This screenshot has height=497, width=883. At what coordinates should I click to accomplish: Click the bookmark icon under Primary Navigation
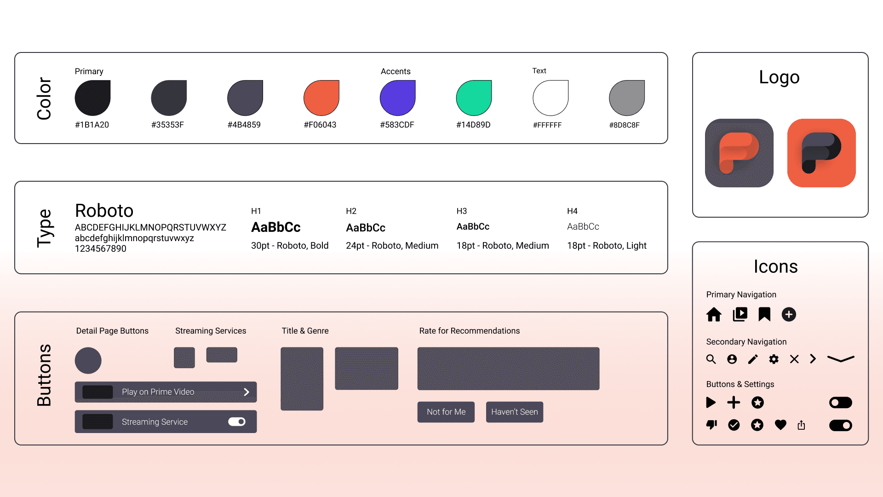tap(764, 315)
